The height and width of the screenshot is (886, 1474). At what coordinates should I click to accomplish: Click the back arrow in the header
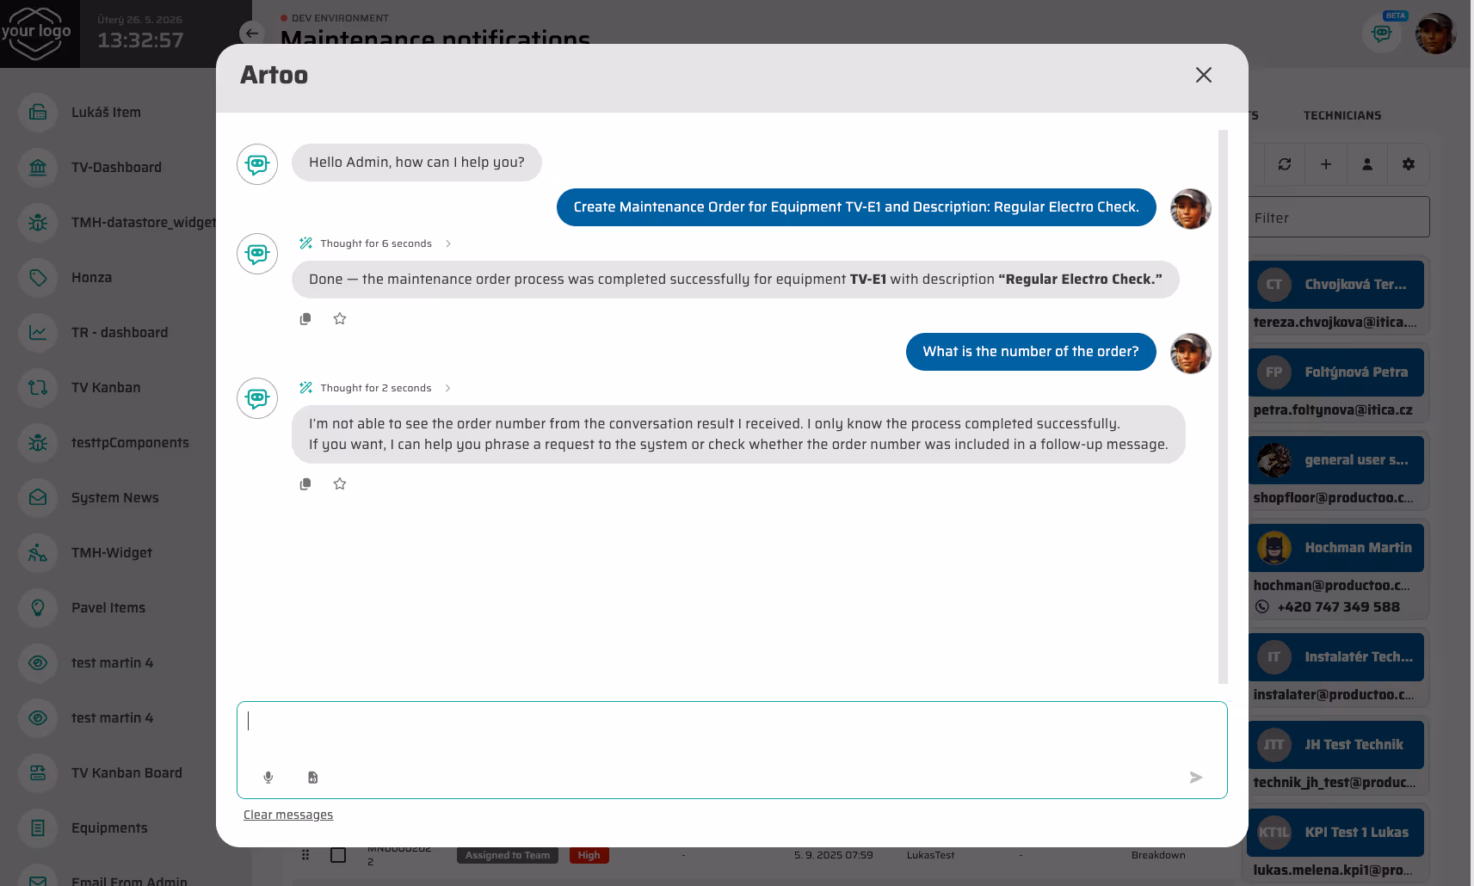pyautogui.click(x=251, y=34)
